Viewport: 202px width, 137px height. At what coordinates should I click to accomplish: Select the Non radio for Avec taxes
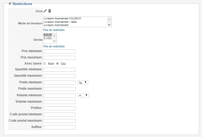[x=45, y=63]
